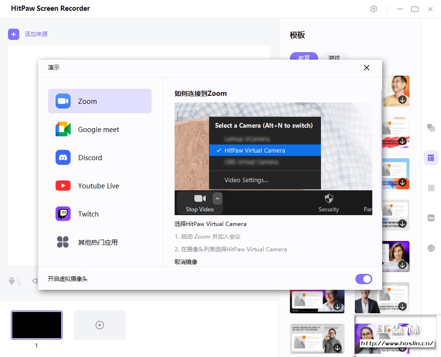Open settings gear in title bar
This screenshot has width=441, height=357.
(x=374, y=9)
